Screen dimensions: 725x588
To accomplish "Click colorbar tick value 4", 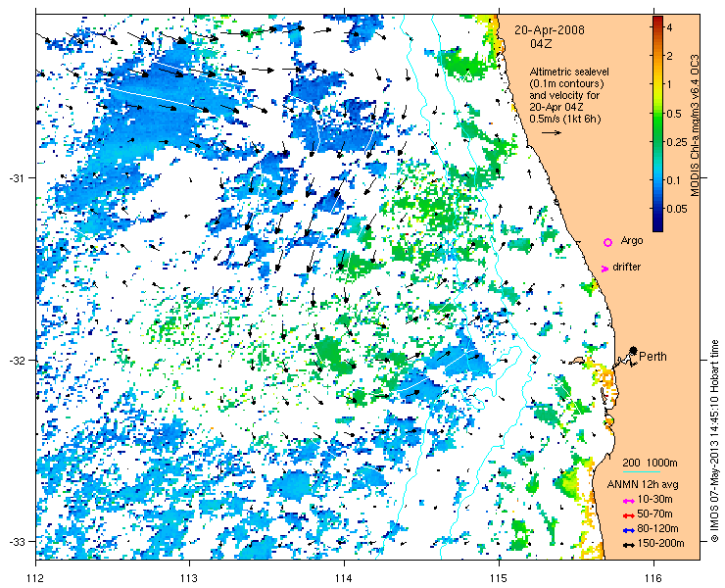I will (669, 27).
